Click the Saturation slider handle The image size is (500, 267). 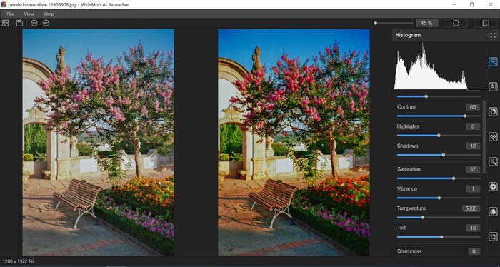454,178
